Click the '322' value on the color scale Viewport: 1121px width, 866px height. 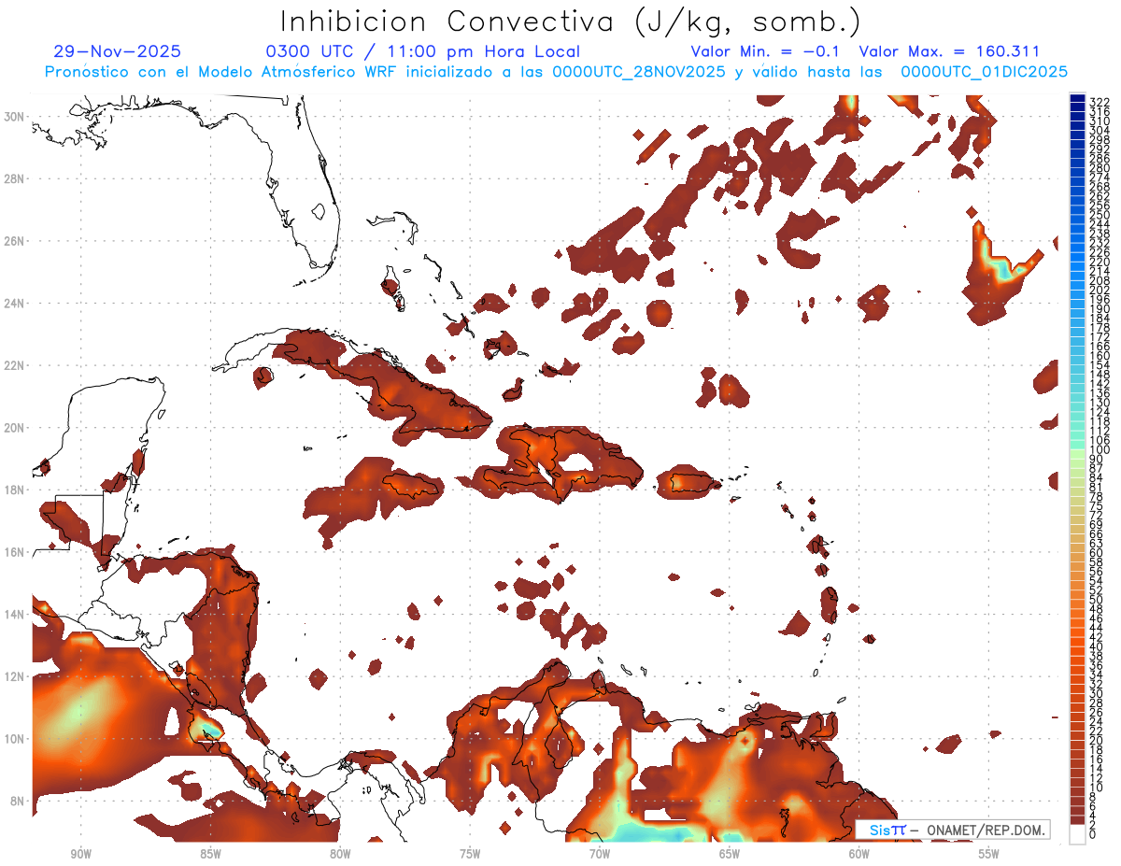coord(1100,104)
